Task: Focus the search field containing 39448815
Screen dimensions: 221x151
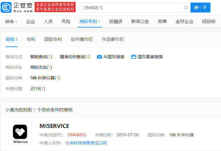Action: (135, 7)
